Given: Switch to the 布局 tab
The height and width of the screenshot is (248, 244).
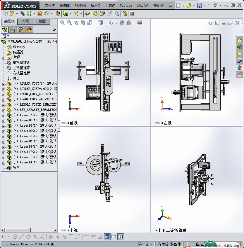Looking at the screenshot, I should tap(25, 21).
